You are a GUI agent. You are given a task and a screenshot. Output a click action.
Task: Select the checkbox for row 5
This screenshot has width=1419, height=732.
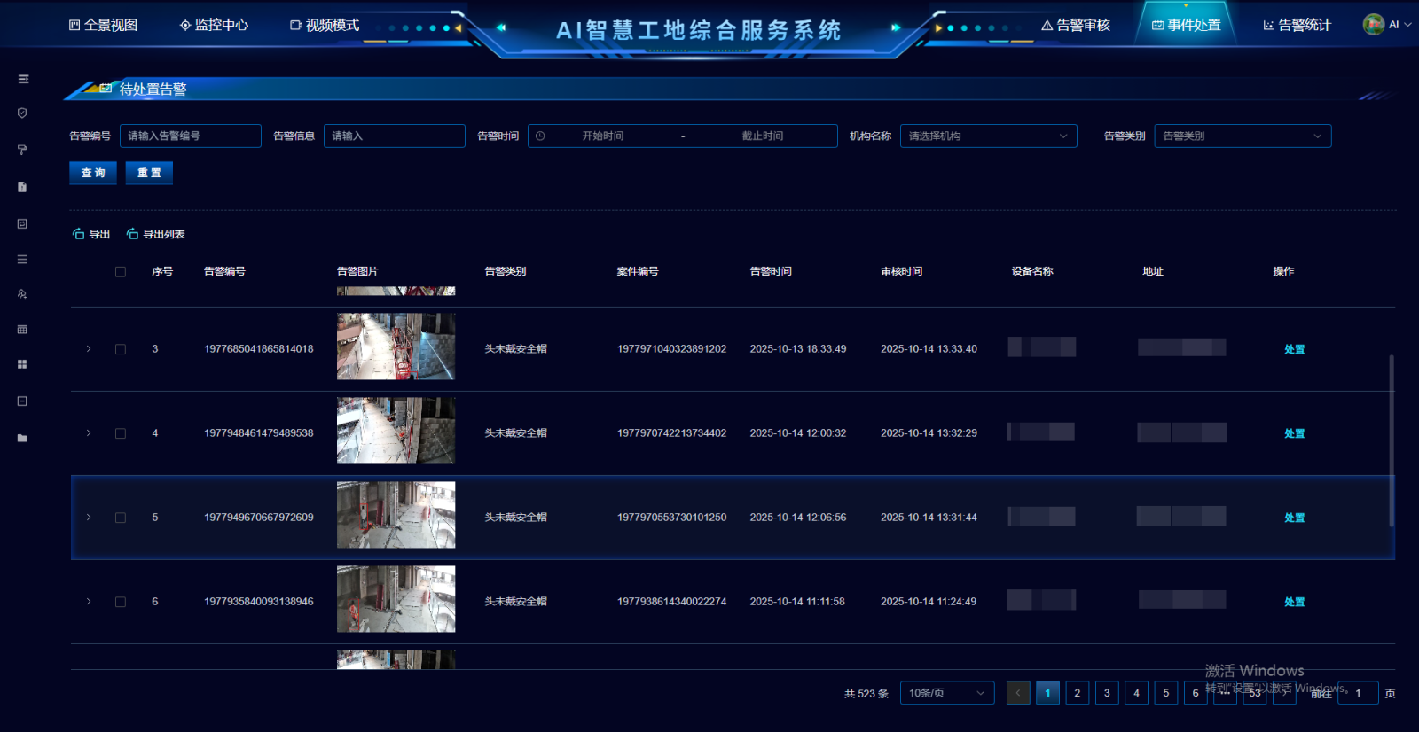121,518
